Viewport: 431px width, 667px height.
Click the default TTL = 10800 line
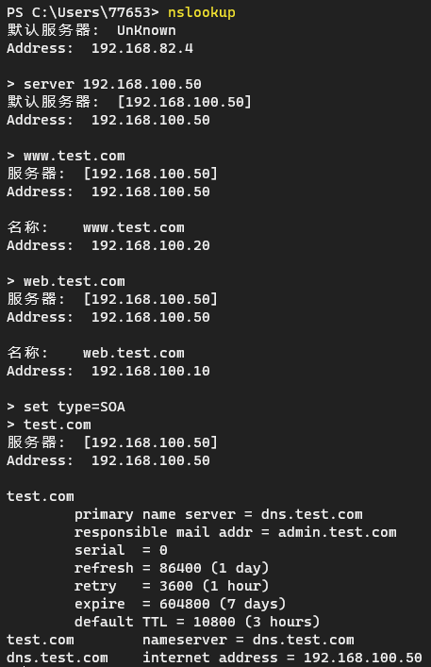pos(197,622)
